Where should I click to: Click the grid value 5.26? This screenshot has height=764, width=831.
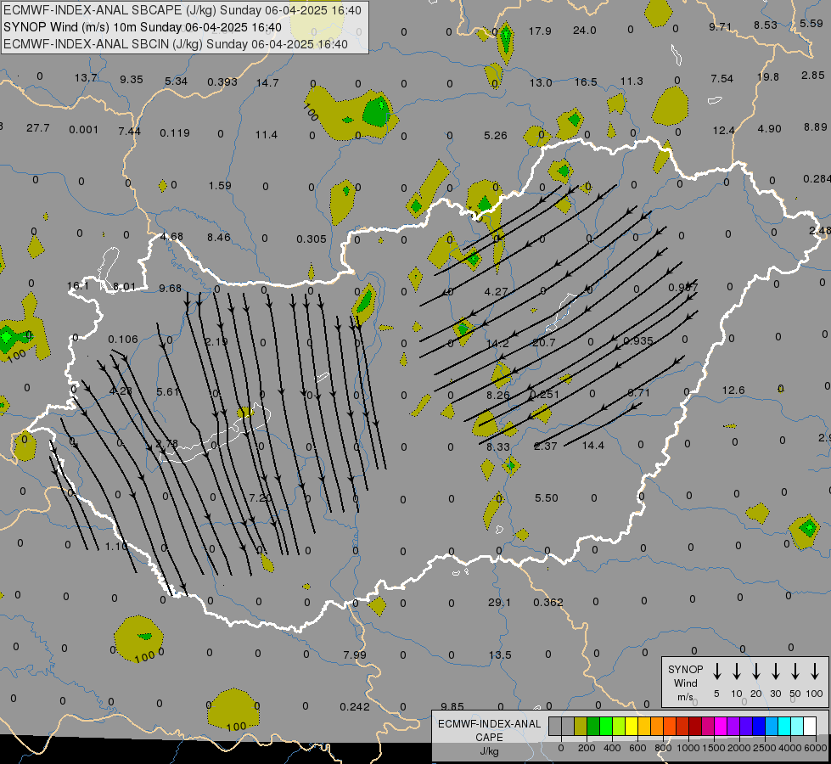click(496, 136)
